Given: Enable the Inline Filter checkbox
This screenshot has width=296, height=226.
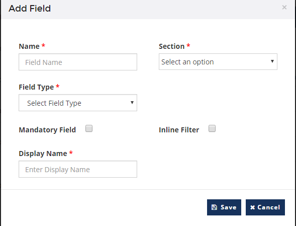Looking at the screenshot, I should [212, 128].
